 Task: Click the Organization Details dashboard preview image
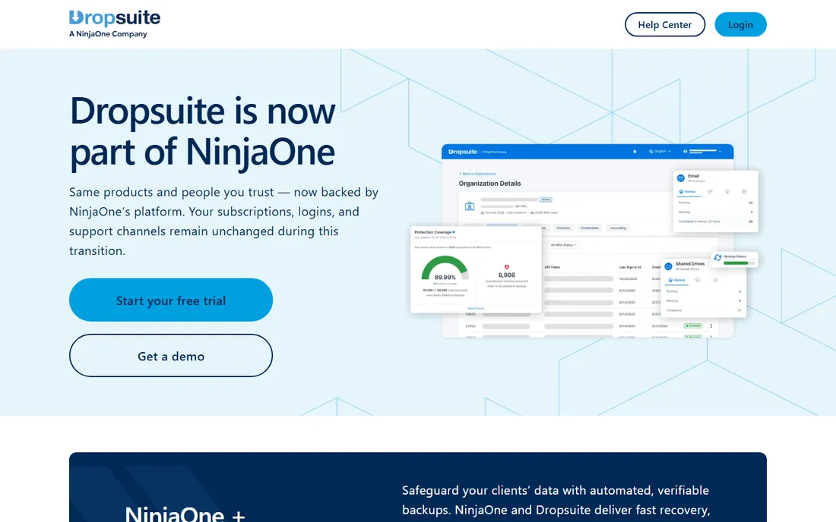coord(584,241)
